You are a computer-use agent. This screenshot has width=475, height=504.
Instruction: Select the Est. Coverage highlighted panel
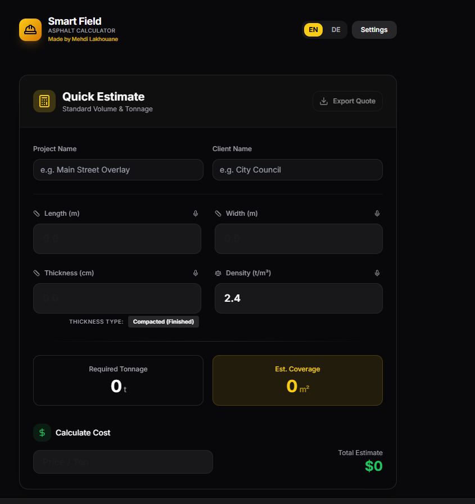point(297,380)
